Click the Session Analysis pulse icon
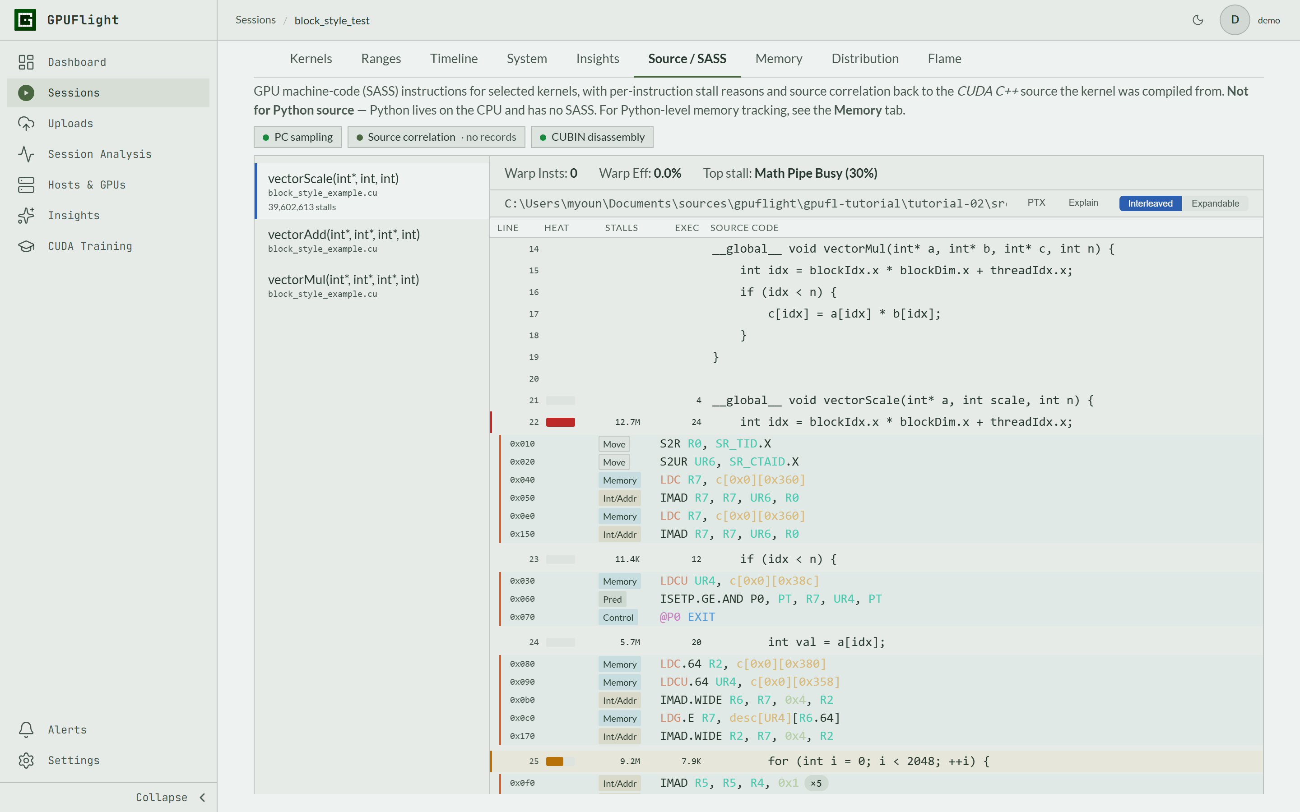The width and height of the screenshot is (1300, 812). (x=26, y=154)
